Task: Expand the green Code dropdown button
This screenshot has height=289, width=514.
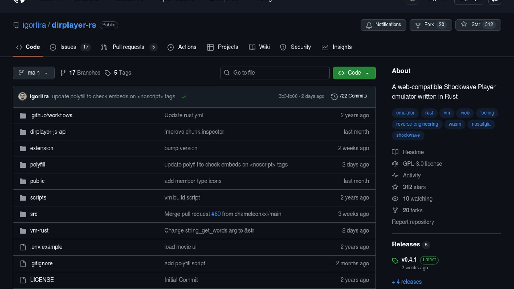Action: click(x=354, y=73)
